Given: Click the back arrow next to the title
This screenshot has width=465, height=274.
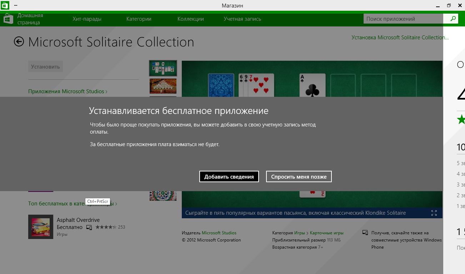Looking at the screenshot, I should pos(19,42).
